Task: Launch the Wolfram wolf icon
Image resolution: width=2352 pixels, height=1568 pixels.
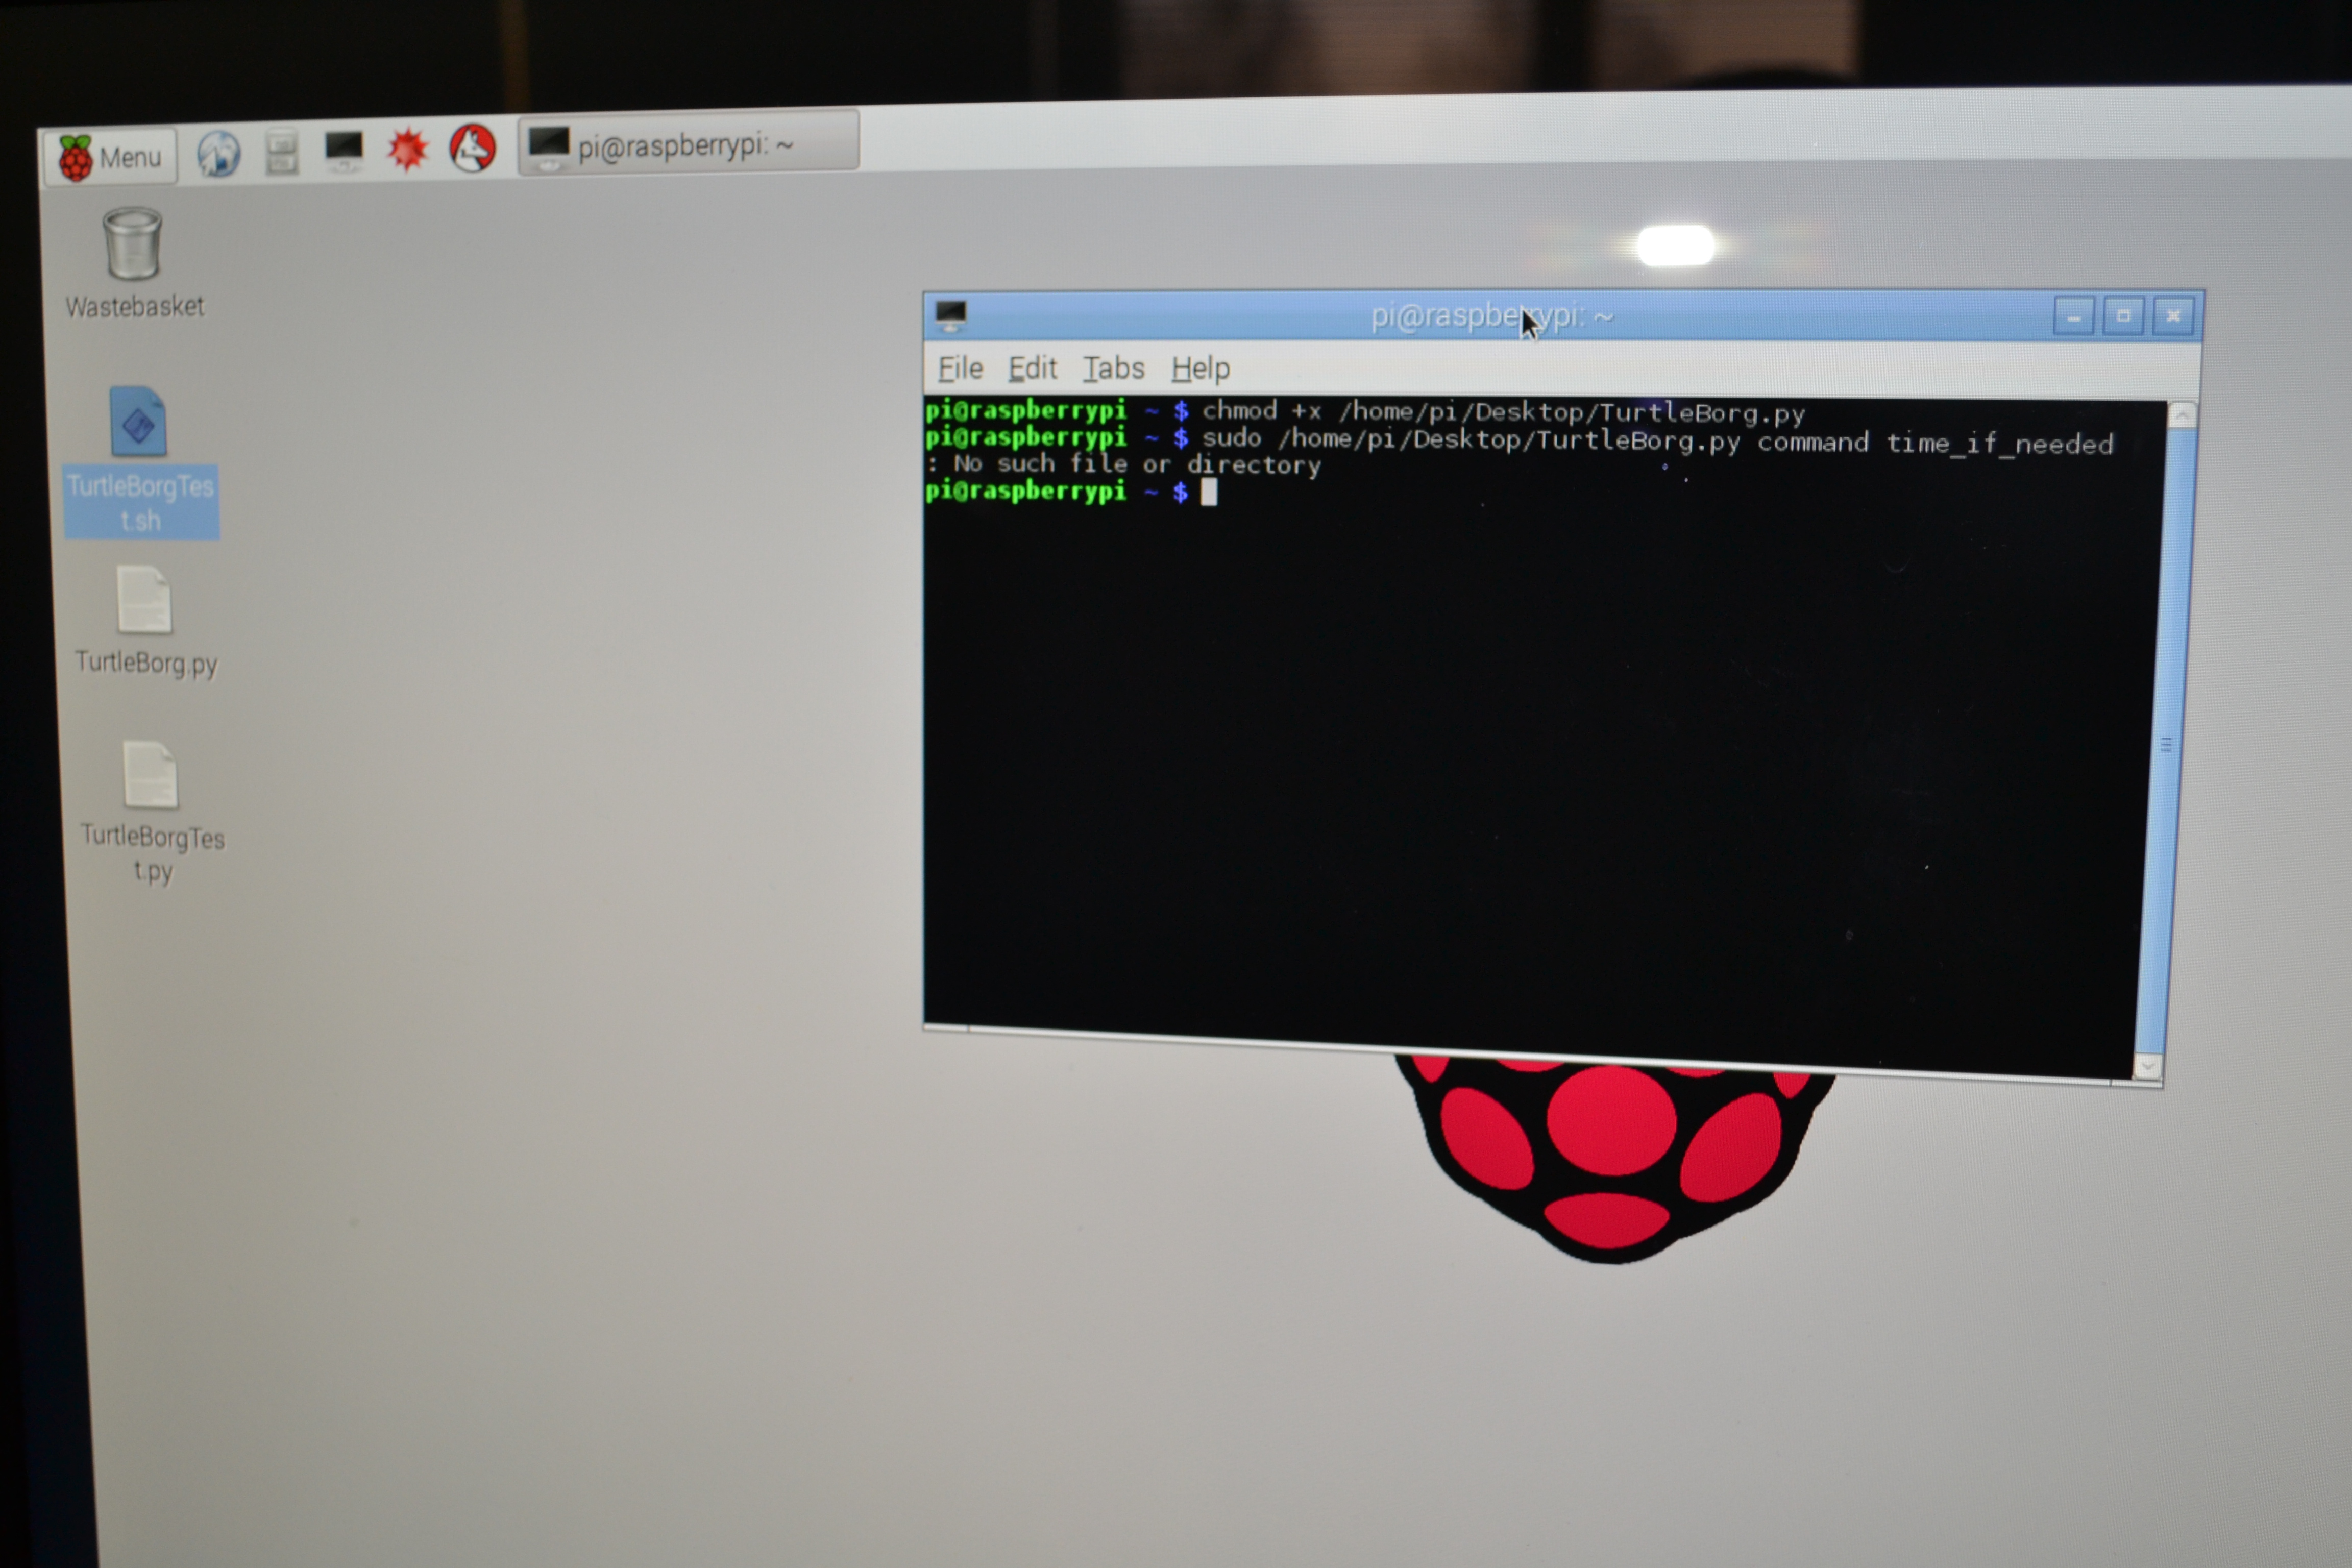Action: pyautogui.click(x=472, y=148)
